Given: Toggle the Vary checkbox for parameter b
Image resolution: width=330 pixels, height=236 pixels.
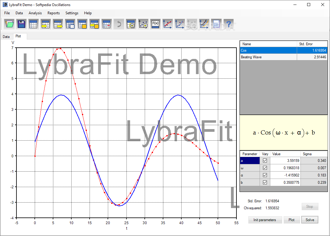Looking at the screenshot, I should (x=265, y=182).
